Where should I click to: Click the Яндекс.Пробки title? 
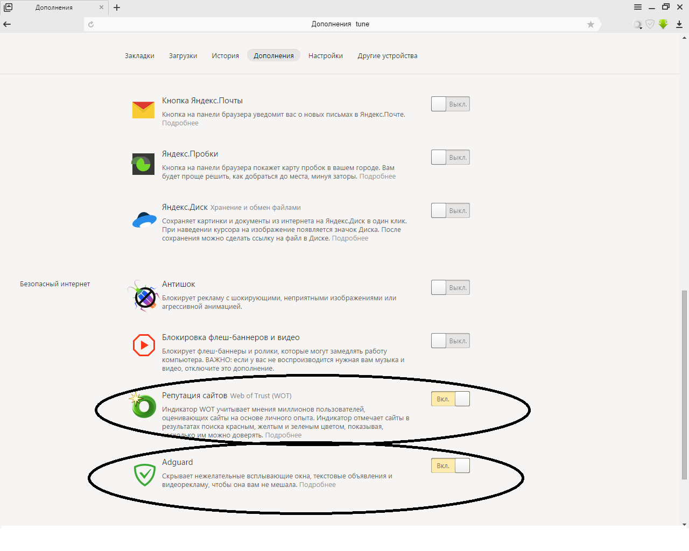coord(190,154)
